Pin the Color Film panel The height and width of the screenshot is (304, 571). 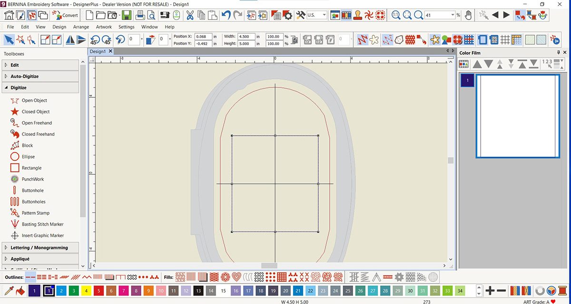tap(559, 53)
